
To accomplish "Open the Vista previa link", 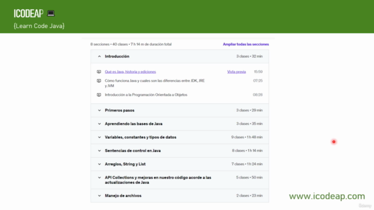I will click(x=236, y=72).
